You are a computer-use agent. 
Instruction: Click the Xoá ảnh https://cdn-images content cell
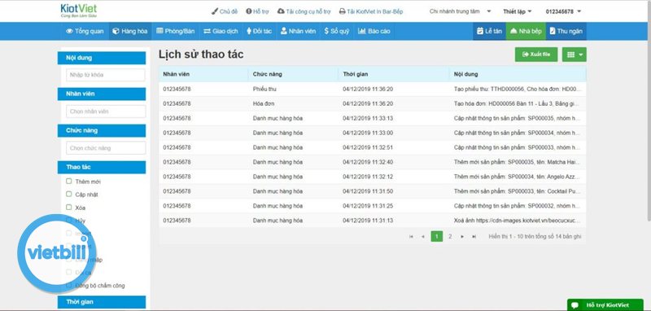tap(518, 221)
